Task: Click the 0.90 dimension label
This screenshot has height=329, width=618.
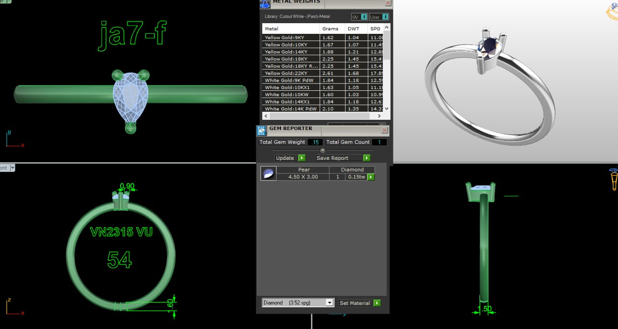Action: click(x=127, y=186)
